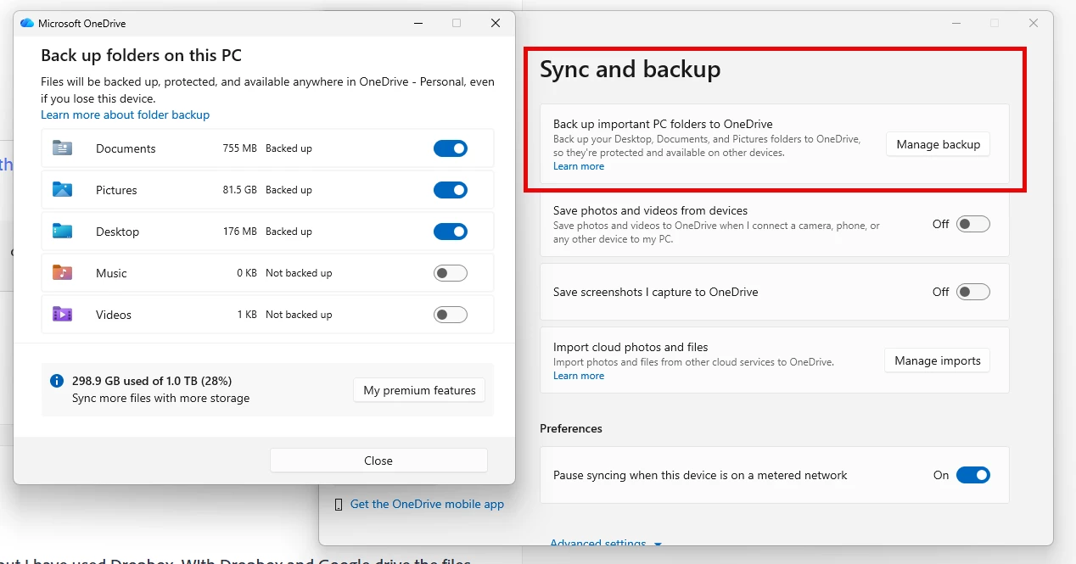Turn off Pictures folder backup
The height and width of the screenshot is (564, 1076).
click(451, 190)
